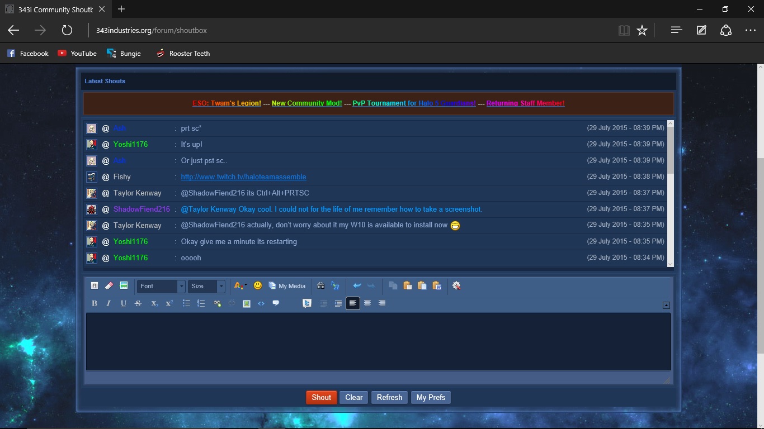Insert a bulleted list
The image size is (764, 429).
[186, 303]
